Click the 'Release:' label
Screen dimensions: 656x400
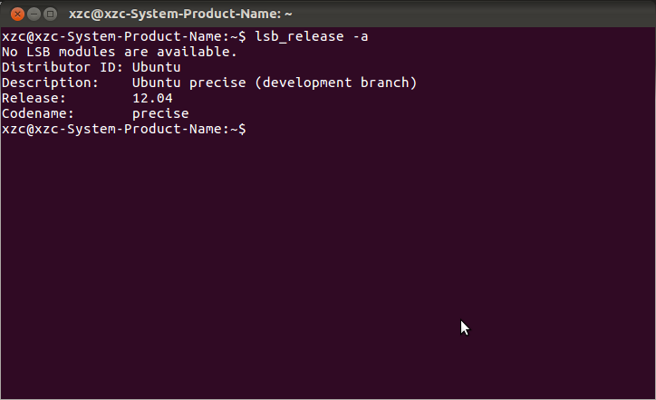(34, 99)
